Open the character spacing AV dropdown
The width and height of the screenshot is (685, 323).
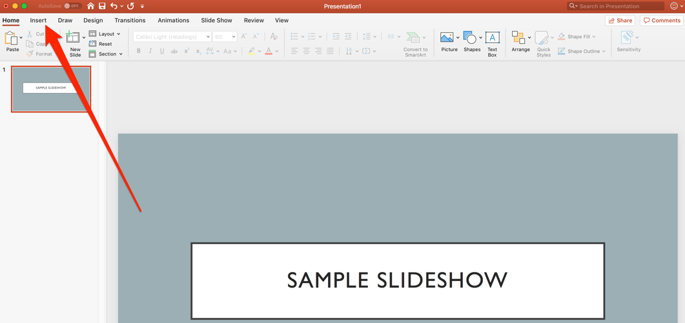(x=218, y=51)
